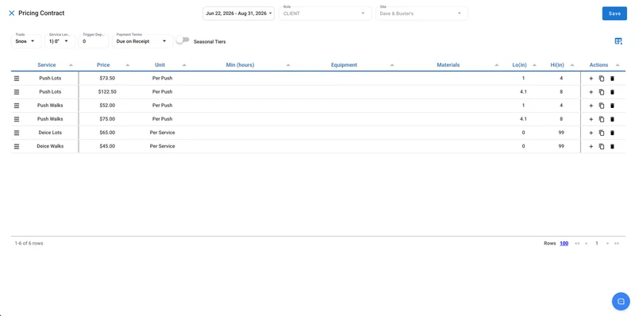635x316 pixels.
Task: Delete the Deice Lots row
Action: pos(612,133)
